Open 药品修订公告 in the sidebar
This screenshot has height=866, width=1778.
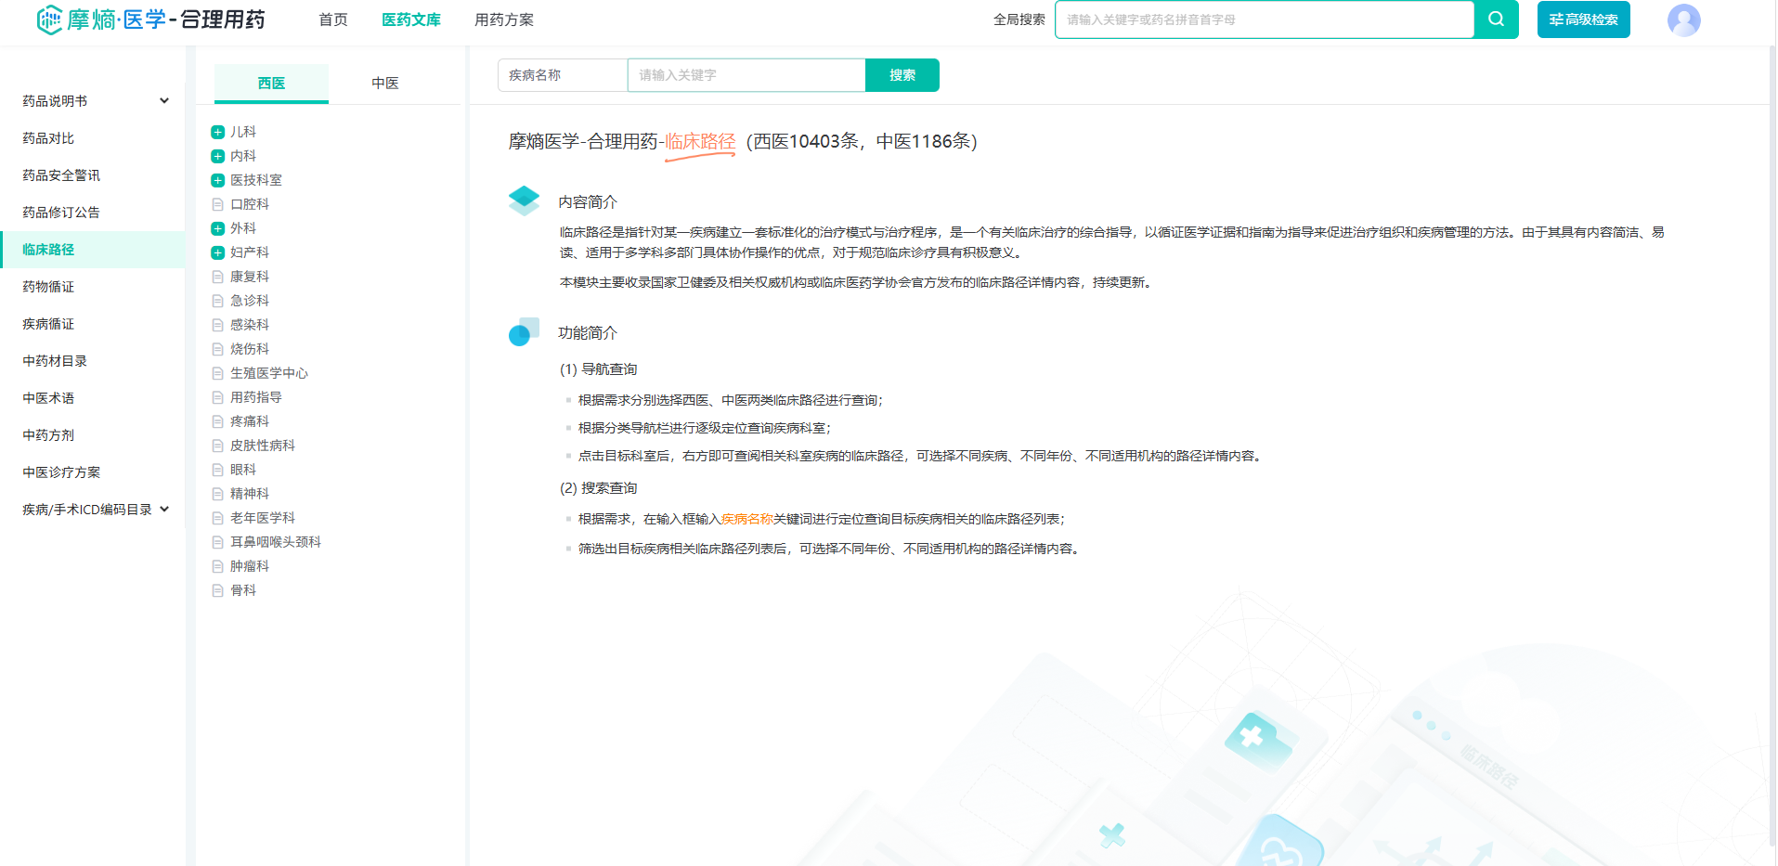tap(61, 213)
